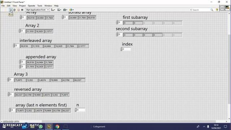Screen dimensions: 231x130
Task: Click Array index display stepper
Action: coord(21,17)
